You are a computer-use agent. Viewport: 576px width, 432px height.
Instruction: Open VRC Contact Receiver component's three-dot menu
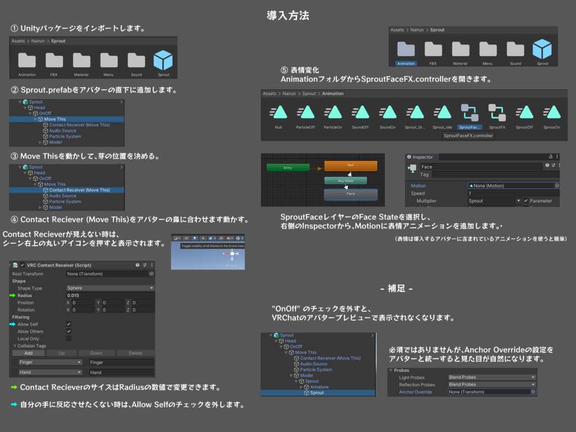(x=152, y=265)
